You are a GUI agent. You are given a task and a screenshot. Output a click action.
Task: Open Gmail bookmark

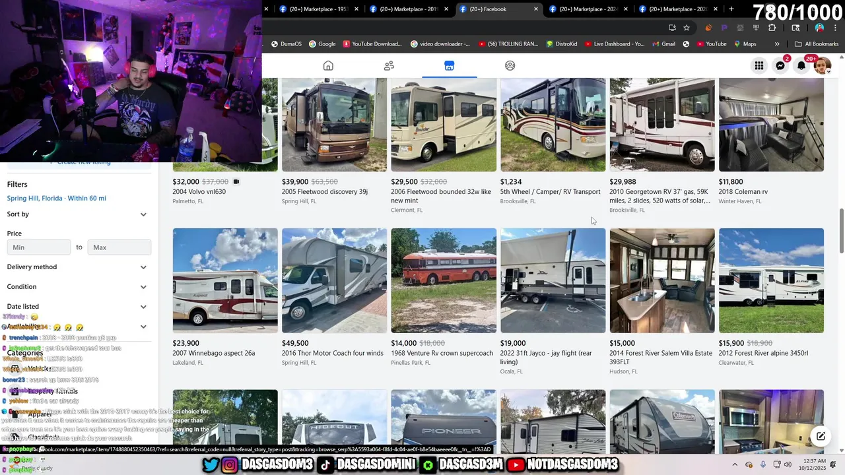click(663, 44)
